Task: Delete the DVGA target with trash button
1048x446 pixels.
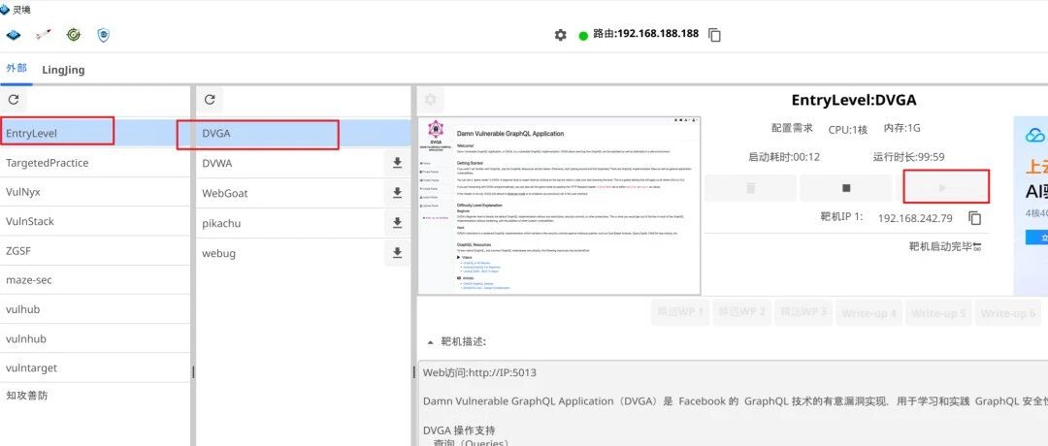Action: point(750,188)
